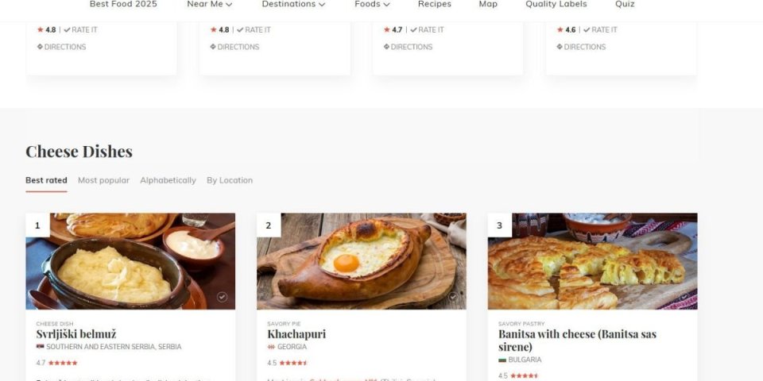The image size is (763, 381).
Task: Toggle Rate It on the 4.7-rated card
Action: [x=427, y=30]
